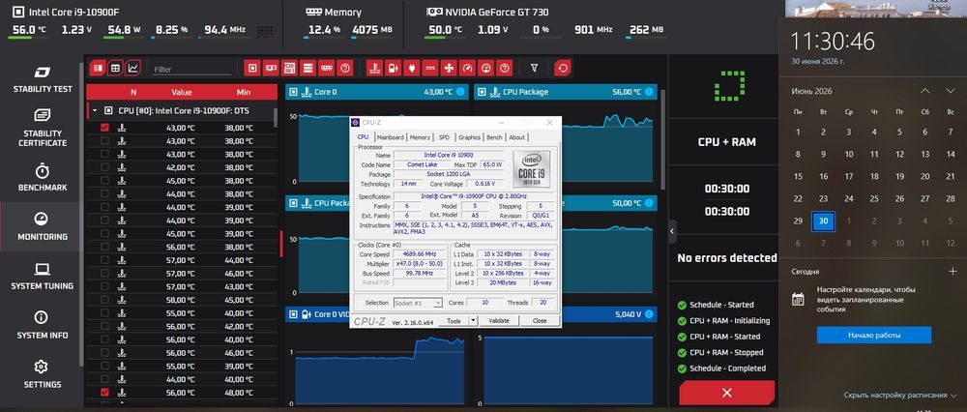Click the blue info icon on Core 0 graph
The width and height of the screenshot is (967, 412).
point(460,92)
